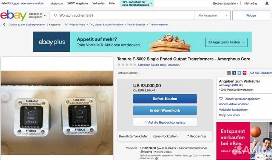The height and width of the screenshot is (160, 272).
Task: Go back using the blue arrow
Action: click(x=4, y=25)
